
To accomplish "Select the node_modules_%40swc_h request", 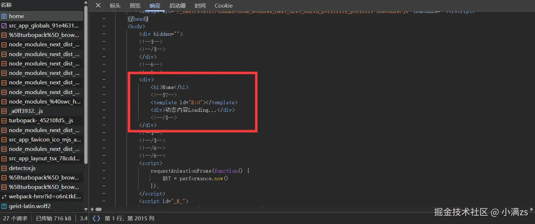I will tap(42, 102).
